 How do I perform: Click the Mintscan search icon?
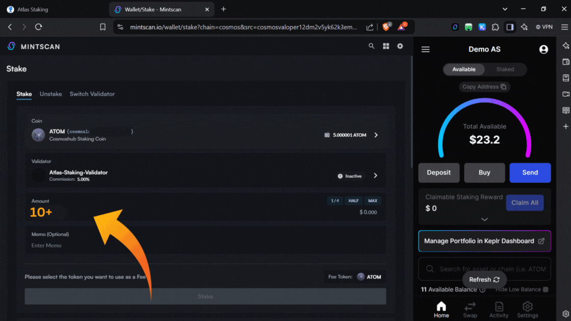371,46
